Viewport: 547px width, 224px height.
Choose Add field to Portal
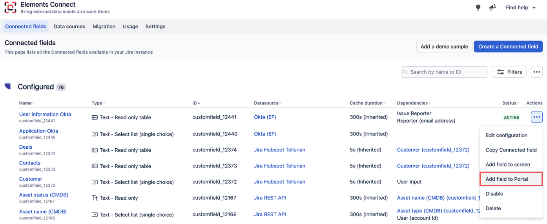click(511, 179)
